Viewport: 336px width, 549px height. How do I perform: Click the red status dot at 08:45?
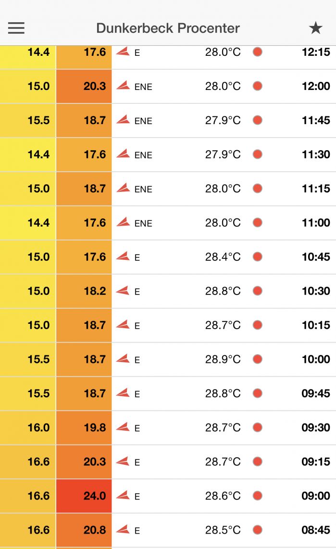tap(258, 530)
